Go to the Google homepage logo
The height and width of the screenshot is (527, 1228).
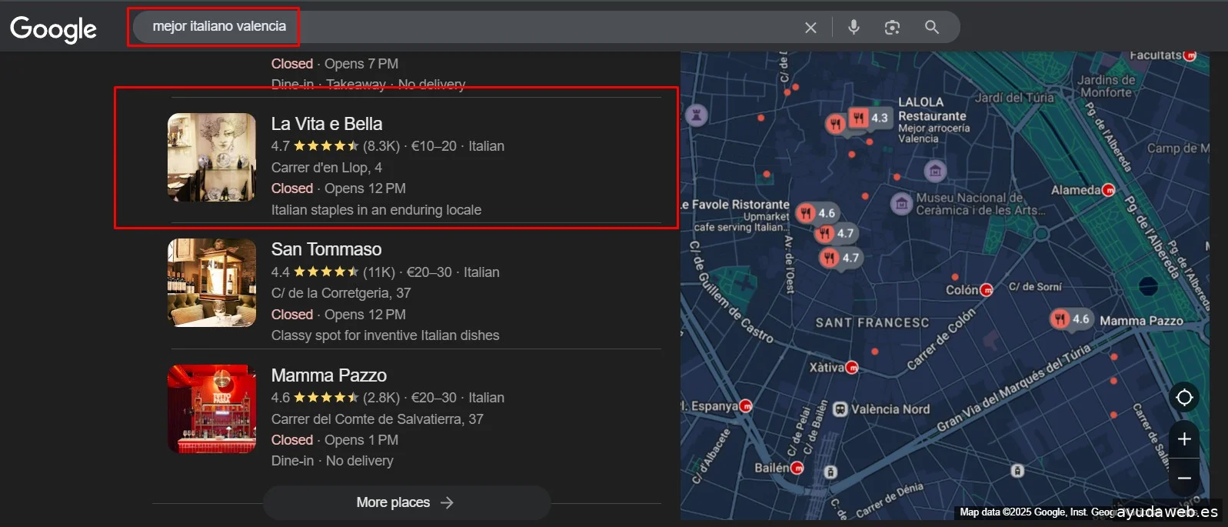tap(53, 28)
